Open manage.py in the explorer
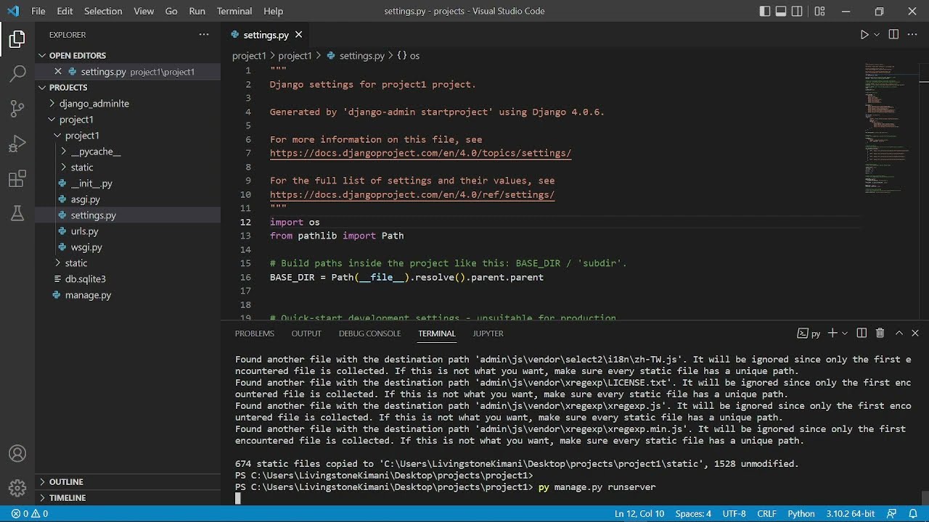This screenshot has width=929, height=522. (x=128, y=295)
